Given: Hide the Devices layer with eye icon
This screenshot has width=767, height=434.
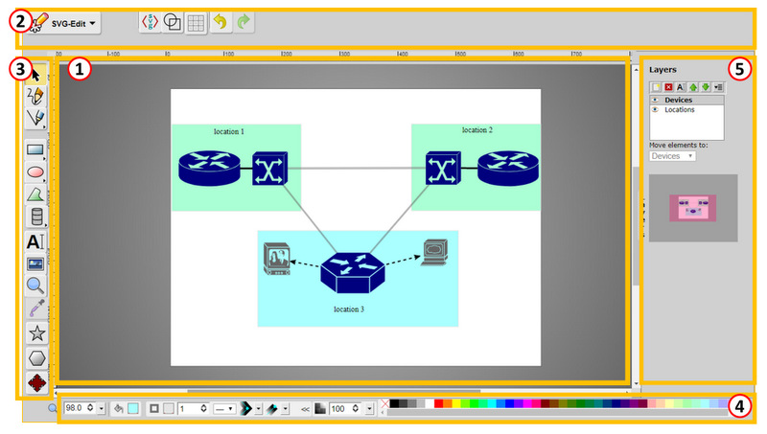Looking at the screenshot, I should (x=655, y=100).
